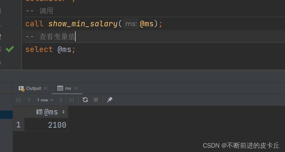Select the cell containing 2100

tap(46, 125)
